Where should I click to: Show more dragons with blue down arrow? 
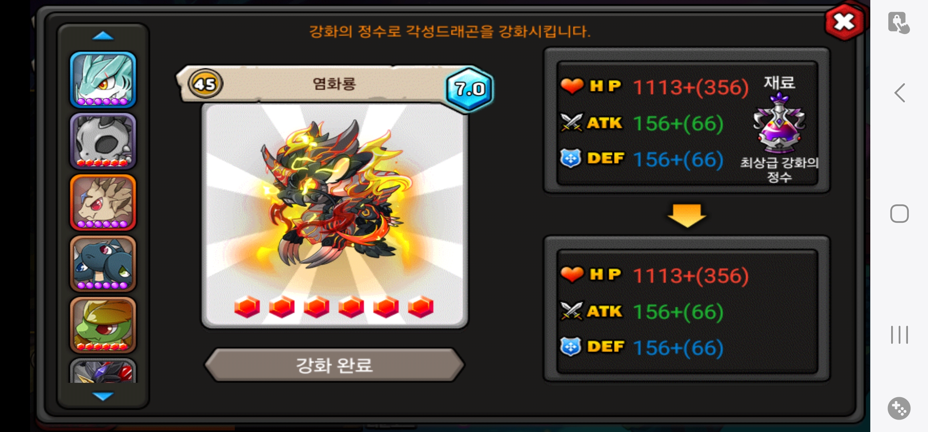pyautogui.click(x=103, y=396)
